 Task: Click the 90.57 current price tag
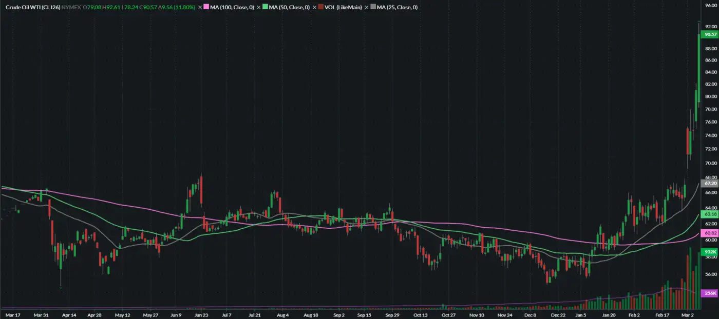(x=711, y=34)
